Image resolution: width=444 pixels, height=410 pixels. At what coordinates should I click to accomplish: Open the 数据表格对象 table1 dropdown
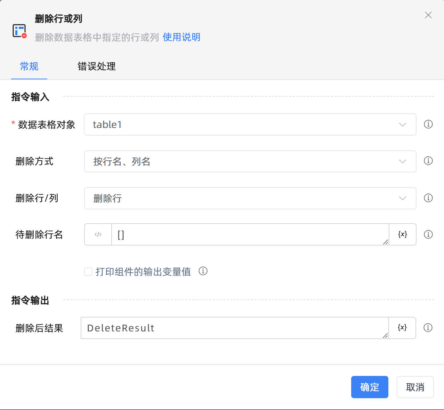click(x=250, y=124)
